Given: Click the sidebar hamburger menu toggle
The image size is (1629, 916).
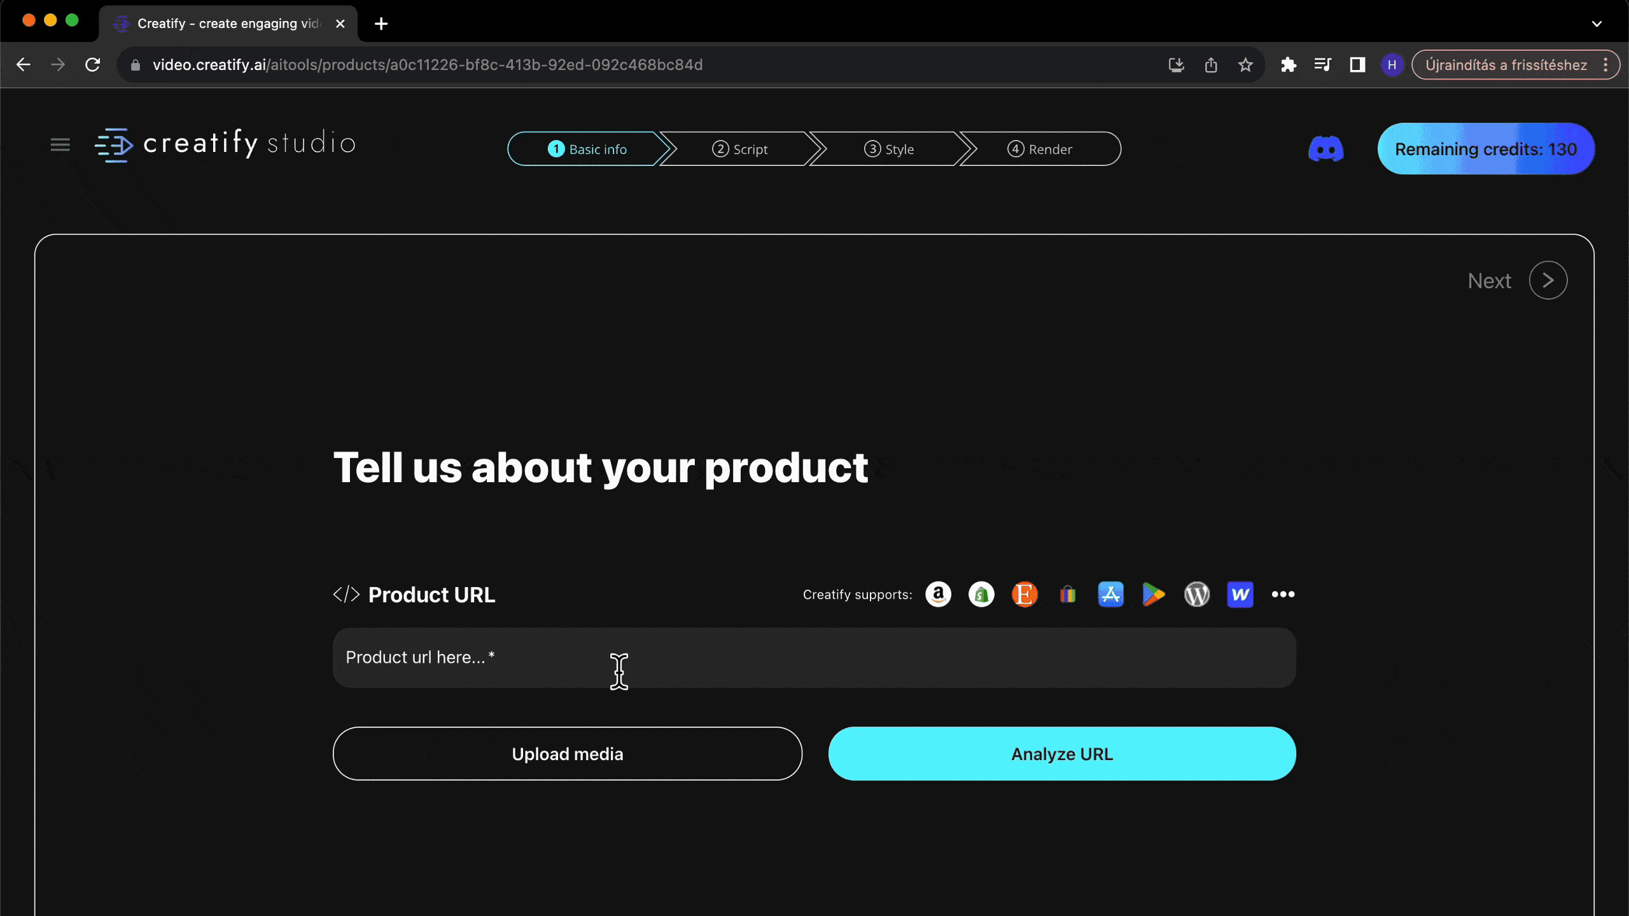Looking at the screenshot, I should (x=59, y=144).
